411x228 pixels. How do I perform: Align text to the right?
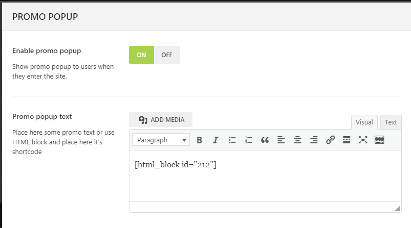[314, 140]
